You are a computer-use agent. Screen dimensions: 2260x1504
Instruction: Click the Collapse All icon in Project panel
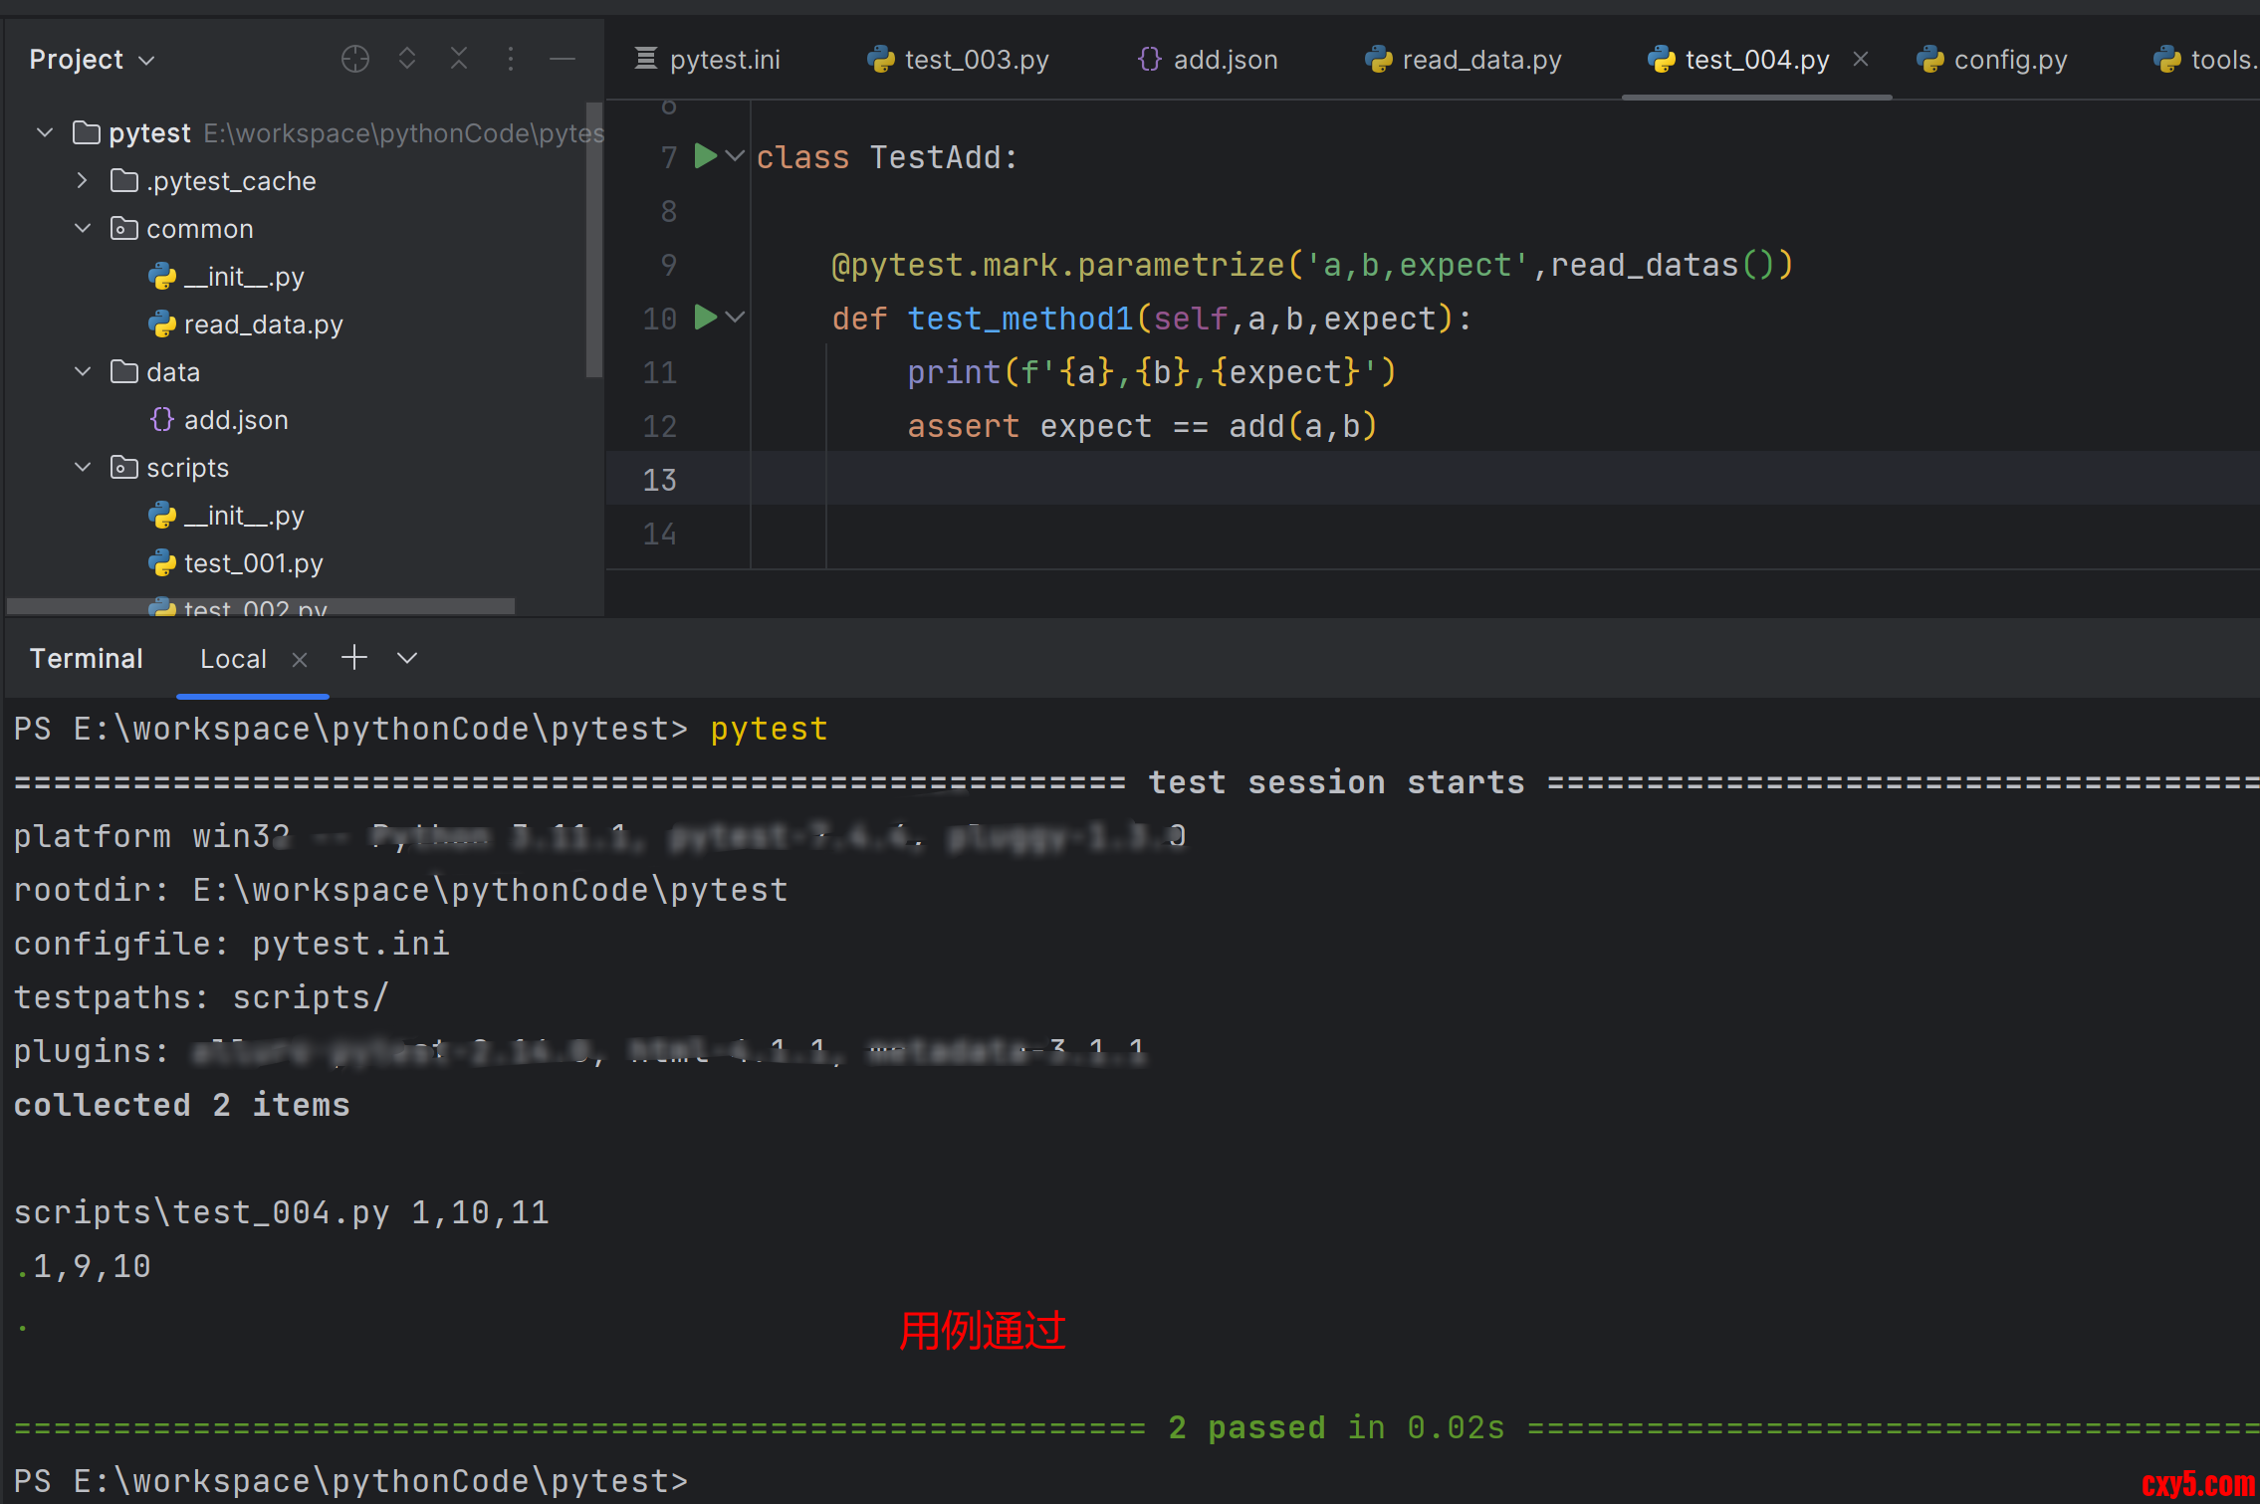pos(459,60)
